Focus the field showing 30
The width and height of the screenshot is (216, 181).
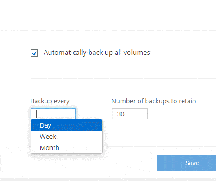pyautogui.click(x=130, y=114)
